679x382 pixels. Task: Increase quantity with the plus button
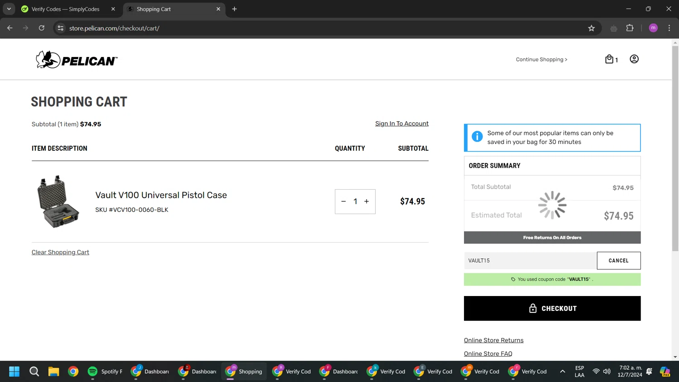[x=367, y=201]
